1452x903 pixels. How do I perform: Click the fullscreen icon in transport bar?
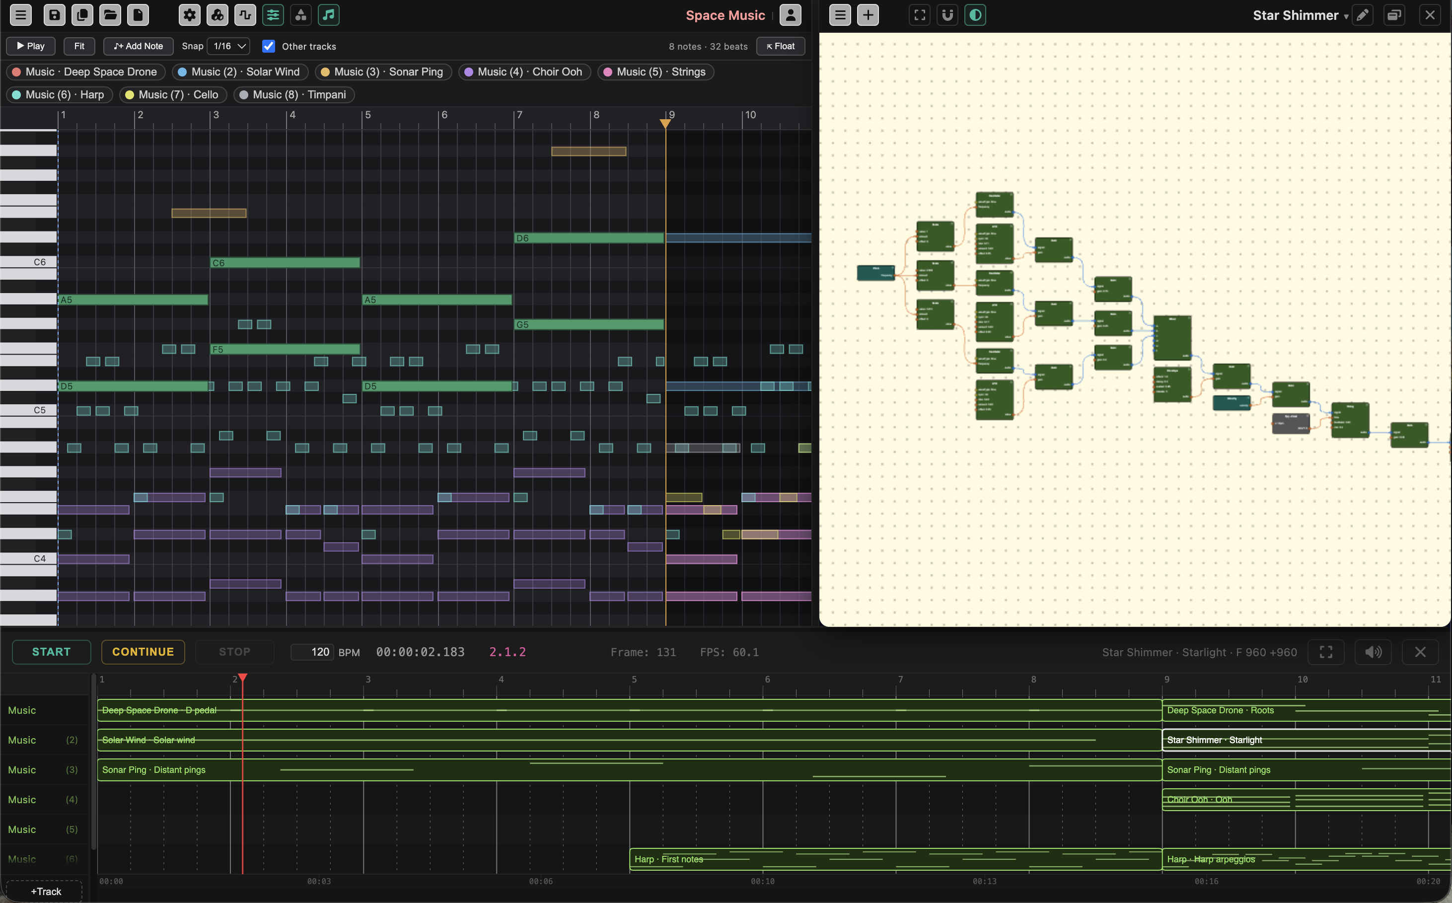[x=1326, y=652]
